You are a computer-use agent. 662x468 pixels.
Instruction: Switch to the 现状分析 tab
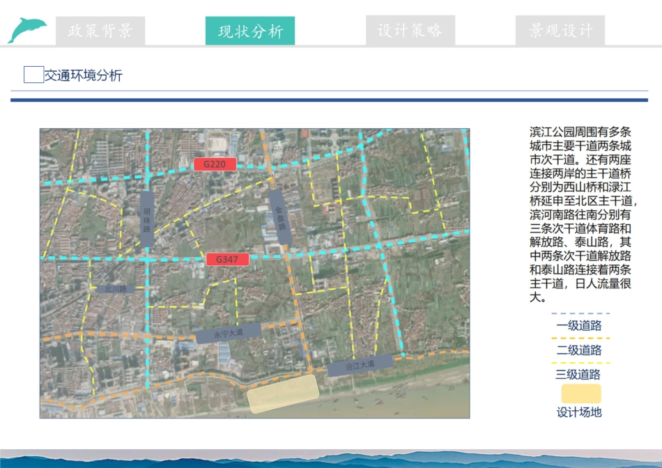(250, 30)
